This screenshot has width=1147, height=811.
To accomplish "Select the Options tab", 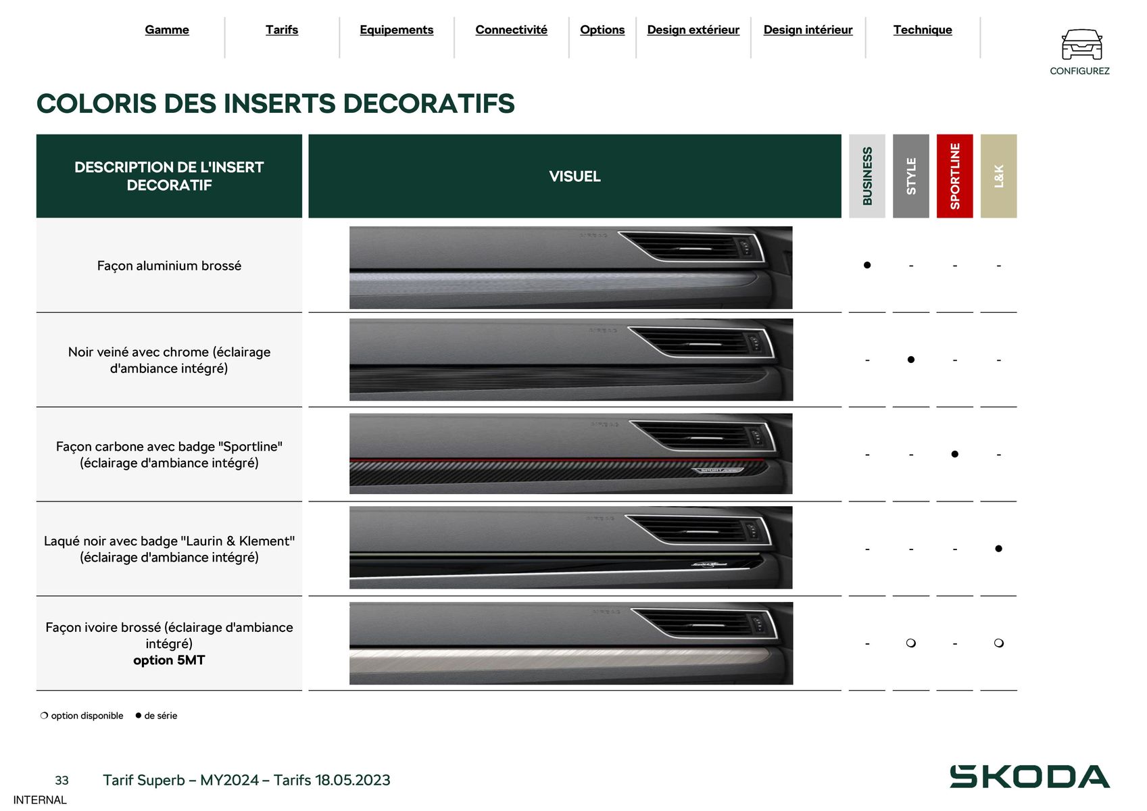I will pyautogui.click(x=602, y=30).
